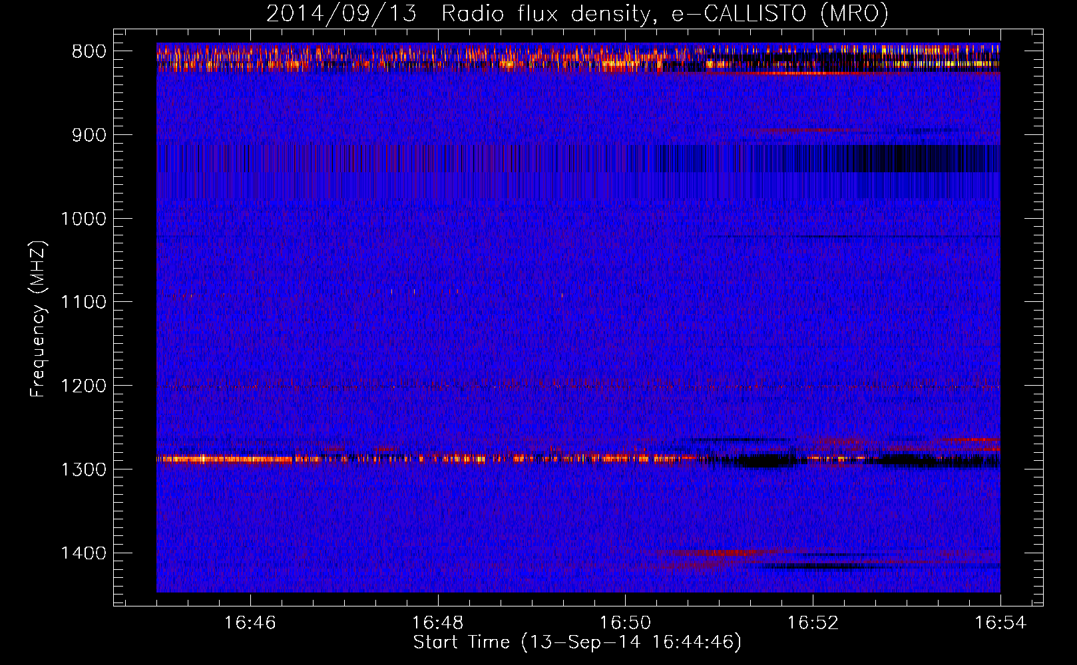Click the 1400 frequency tick label
1077x665 pixels.
coord(83,553)
